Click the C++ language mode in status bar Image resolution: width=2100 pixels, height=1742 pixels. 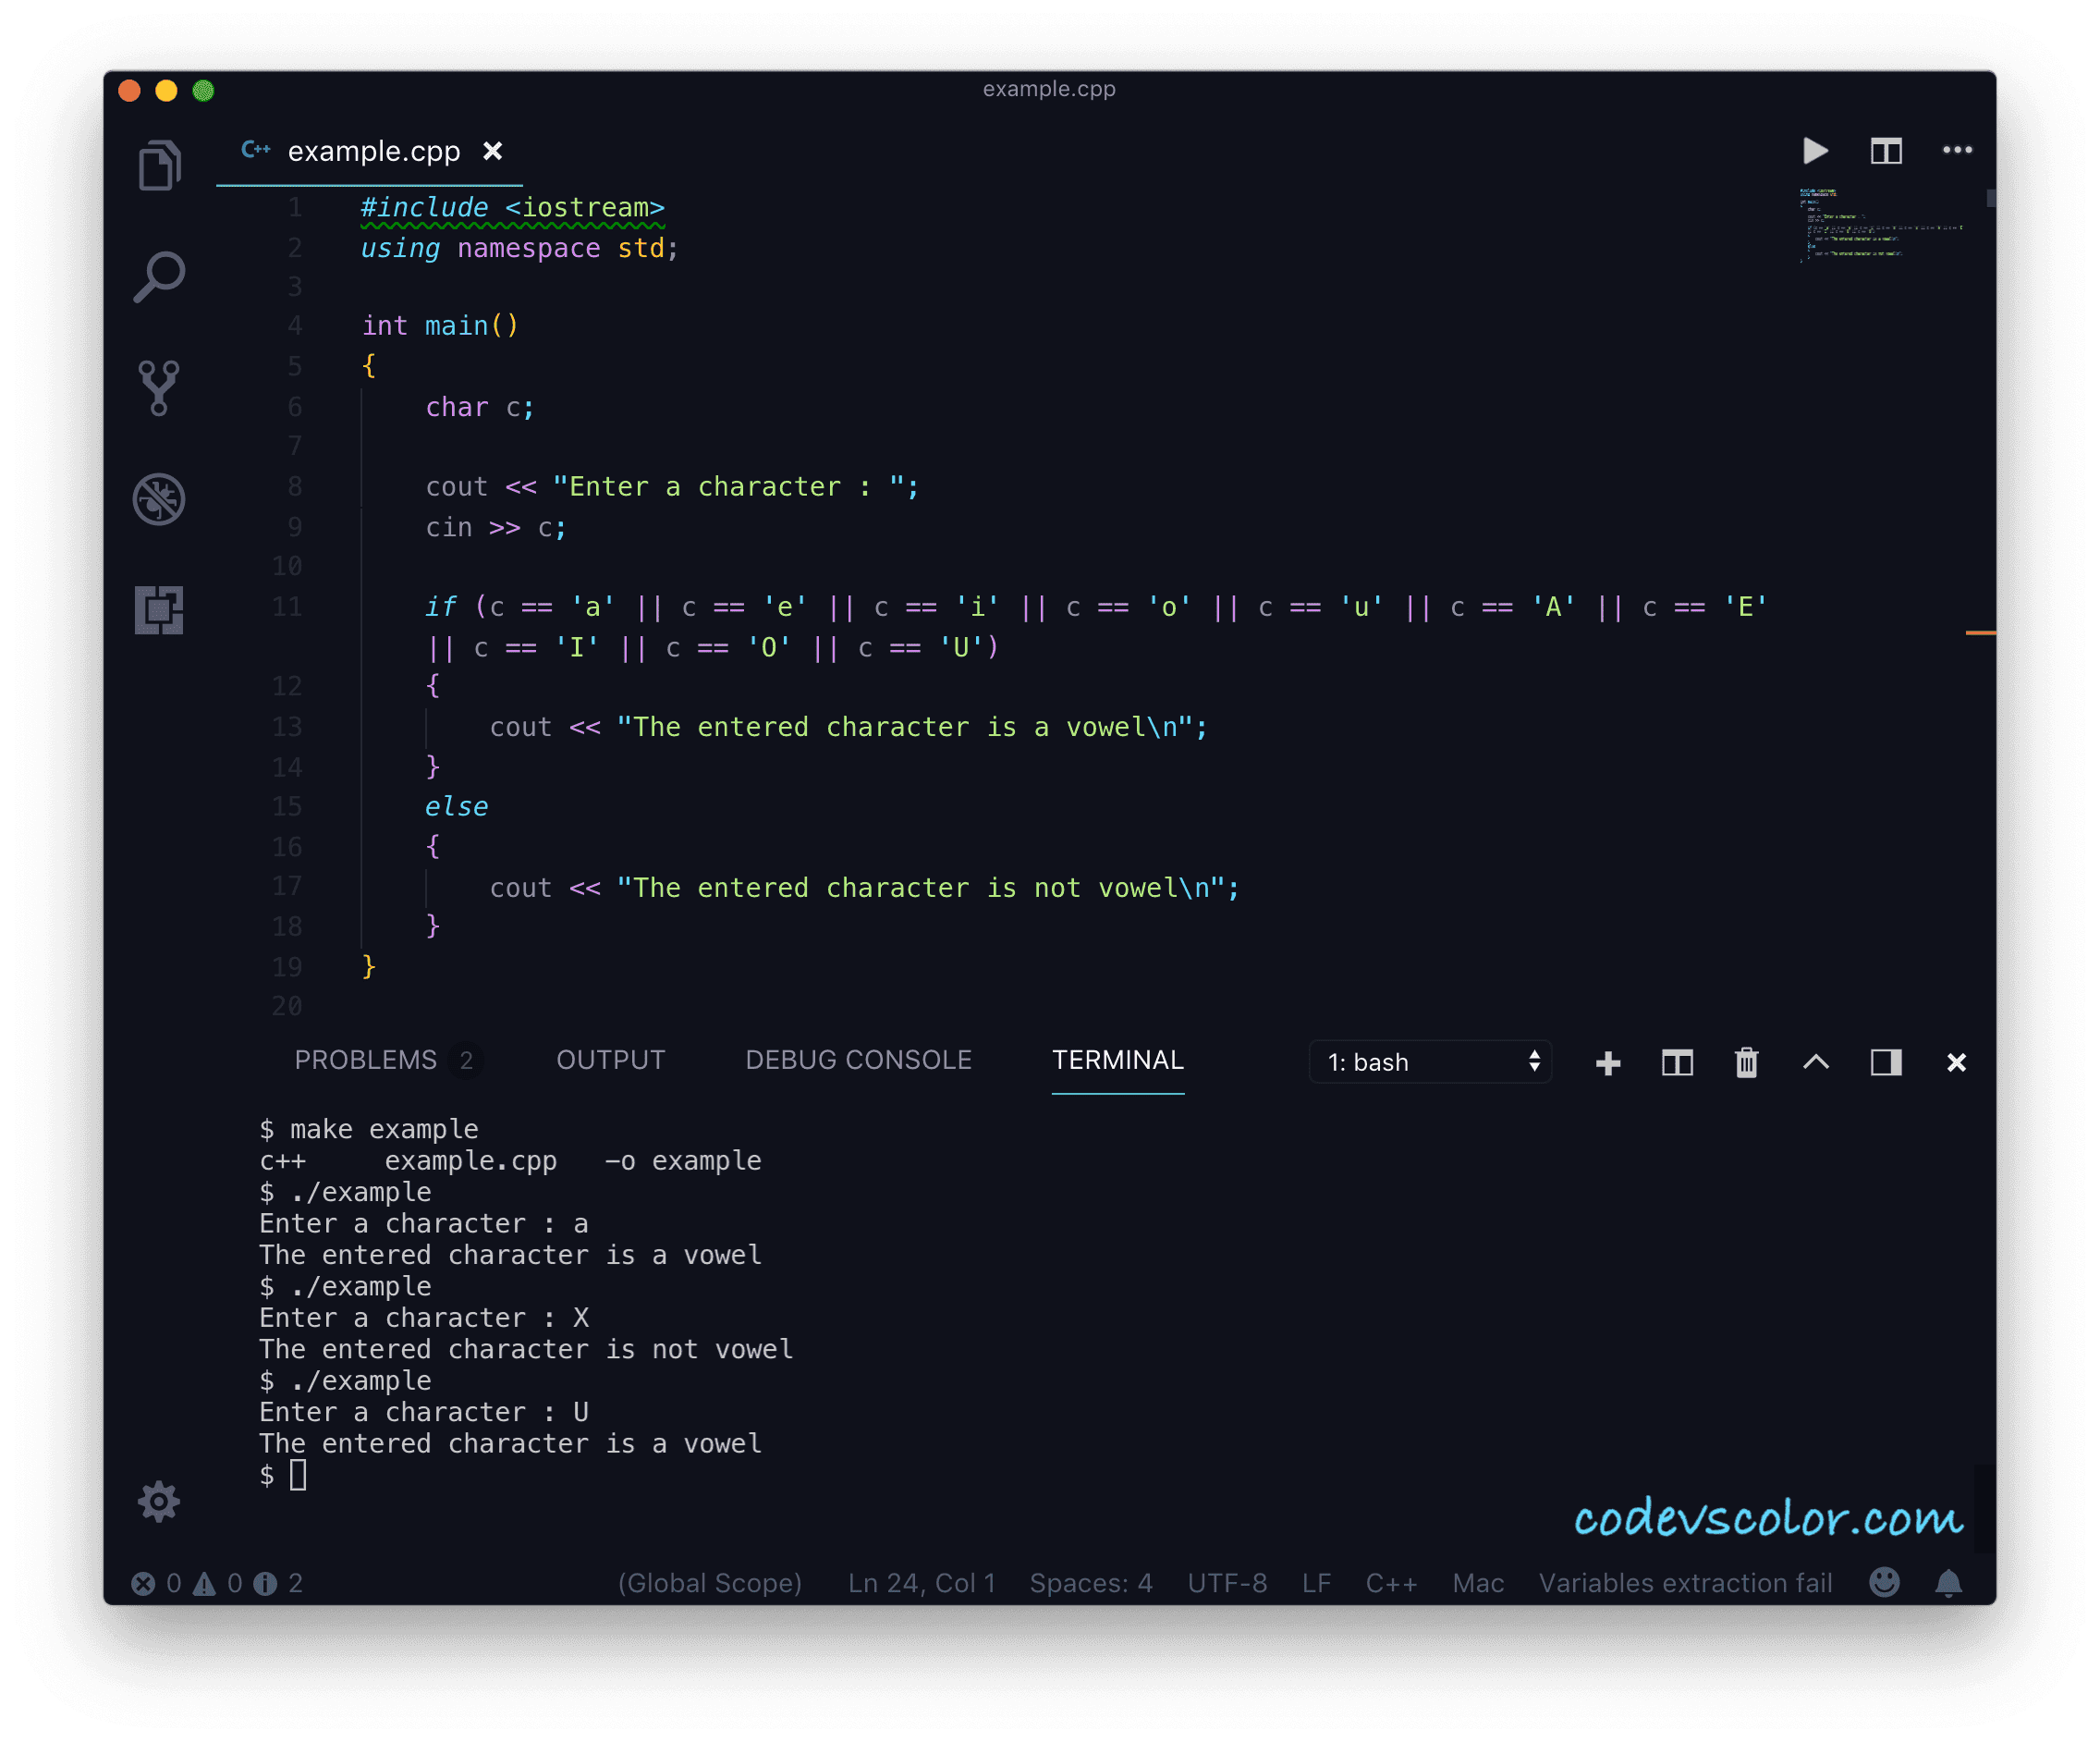(1391, 1583)
